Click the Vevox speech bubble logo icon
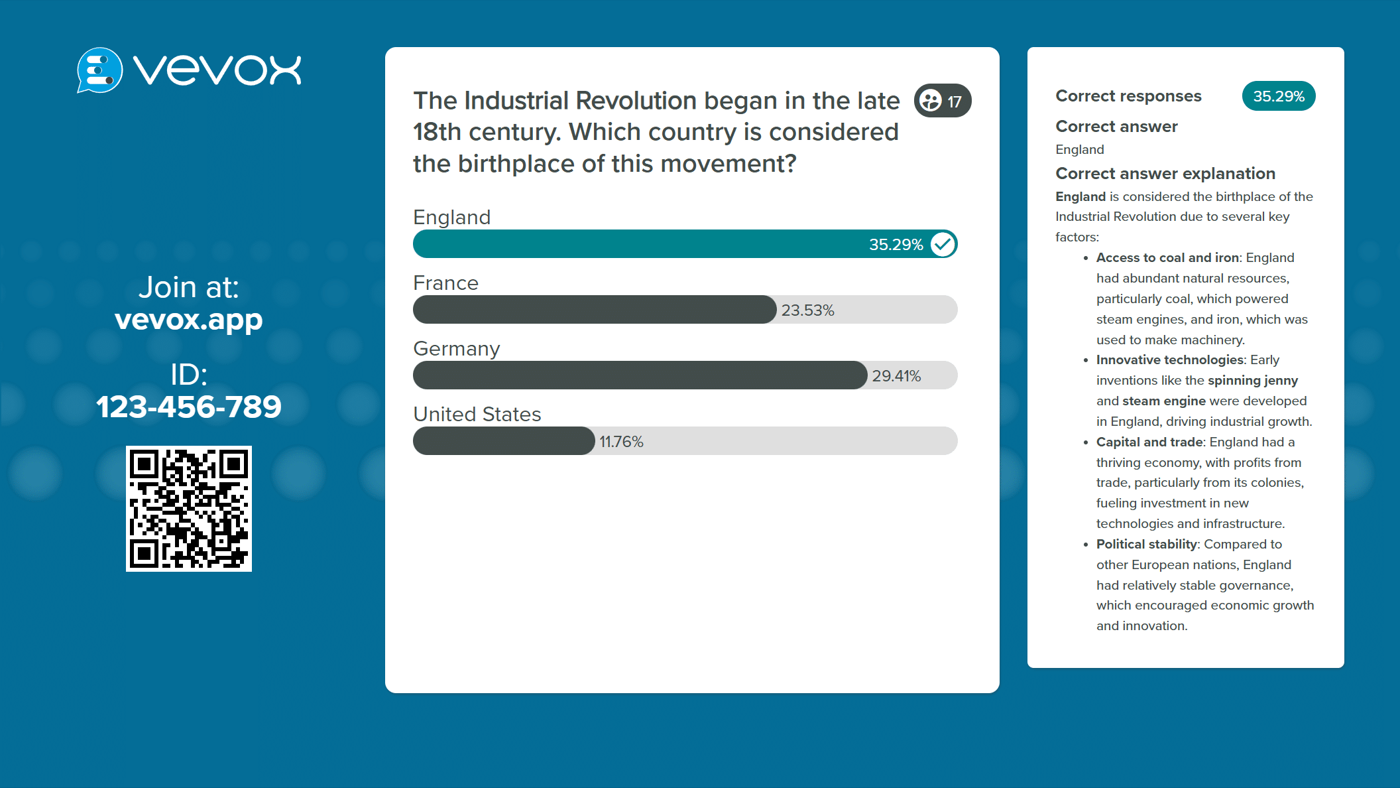The image size is (1400, 788). (99, 70)
